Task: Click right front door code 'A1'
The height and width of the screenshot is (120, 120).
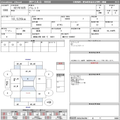Action: coord(40,79)
